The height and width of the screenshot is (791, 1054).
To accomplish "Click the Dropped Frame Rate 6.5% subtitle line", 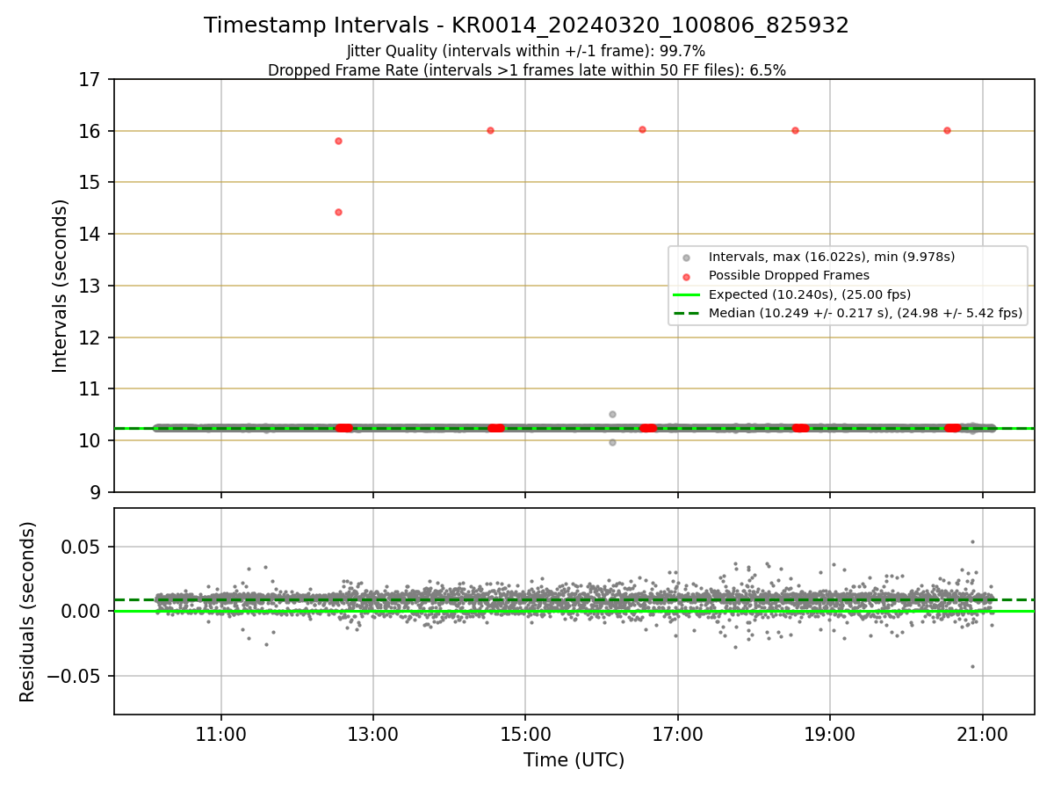I will click(526, 70).
